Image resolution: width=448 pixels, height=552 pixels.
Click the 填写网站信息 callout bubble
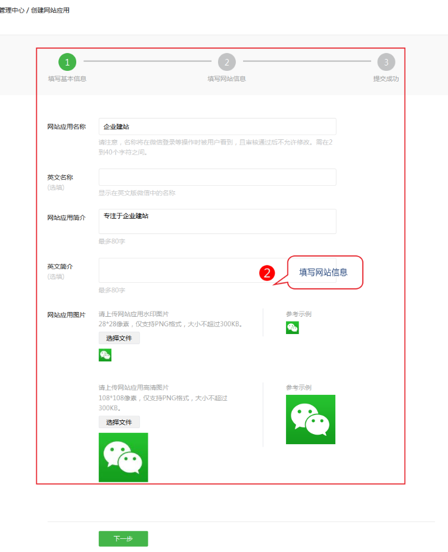pyautogui.click(x=325, y=272)
